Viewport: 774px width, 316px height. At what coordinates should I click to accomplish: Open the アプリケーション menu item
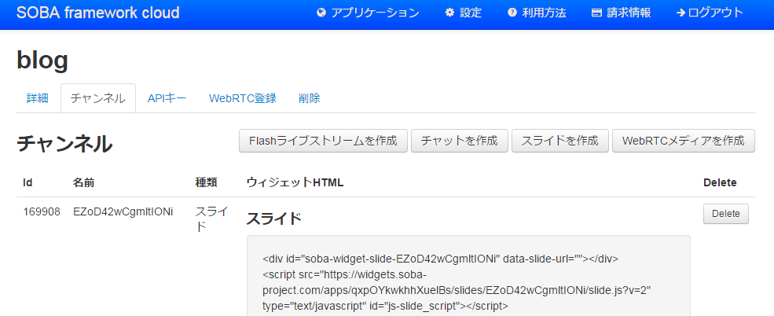click(368, 13)
